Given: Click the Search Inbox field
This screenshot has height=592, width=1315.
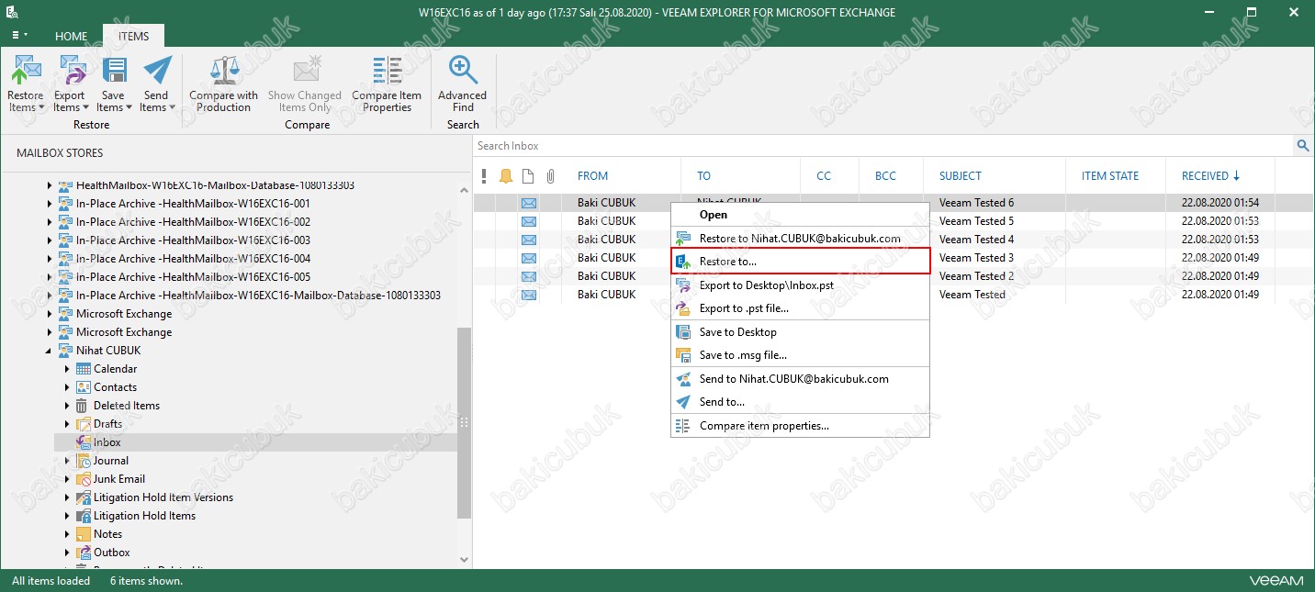Looking at the screenshot, I should tap(883, 146).
